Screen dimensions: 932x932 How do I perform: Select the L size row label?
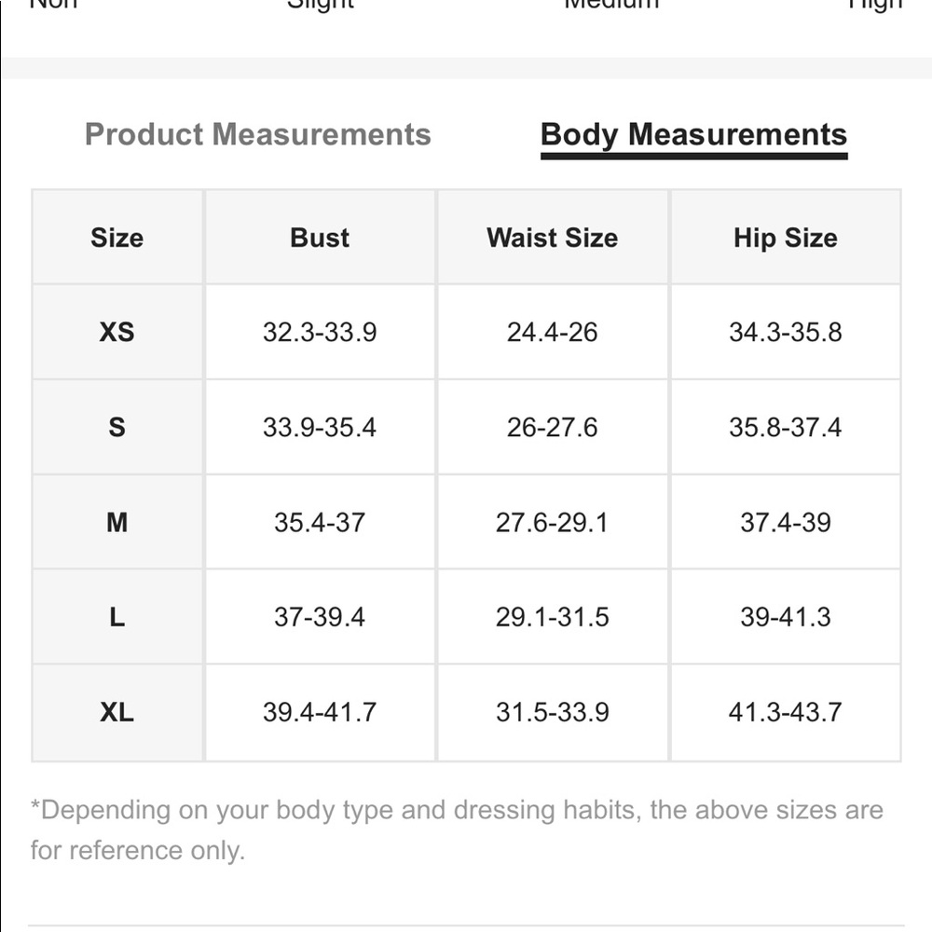click(117, 617)
